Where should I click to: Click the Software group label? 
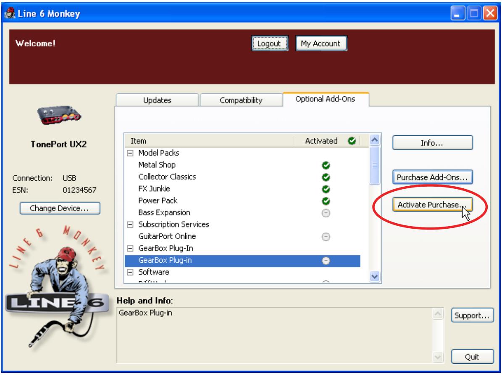point(154,272)
